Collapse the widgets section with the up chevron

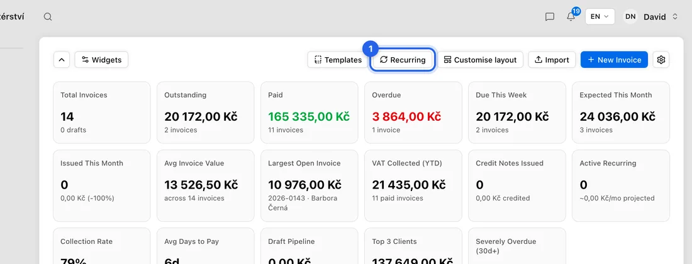pos(62,60)
